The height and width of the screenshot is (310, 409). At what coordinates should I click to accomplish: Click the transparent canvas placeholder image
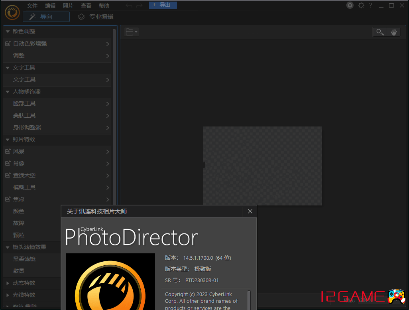[x=262, y=166]
